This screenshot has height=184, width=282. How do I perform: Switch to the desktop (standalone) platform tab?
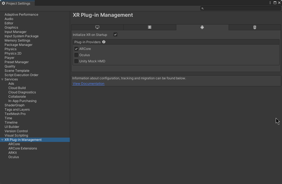(97, 27)
